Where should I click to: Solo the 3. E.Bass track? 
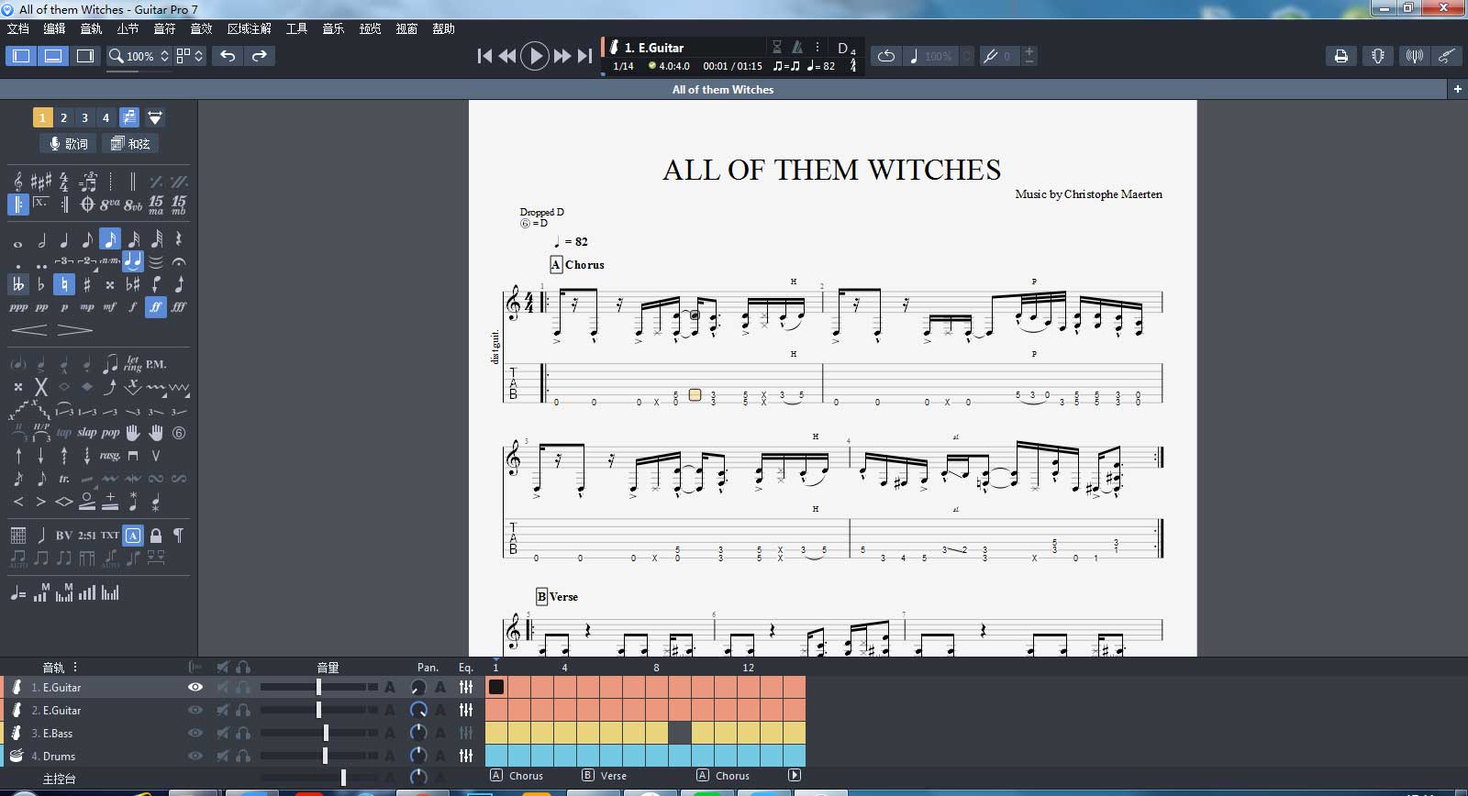(x=243, y=733)
